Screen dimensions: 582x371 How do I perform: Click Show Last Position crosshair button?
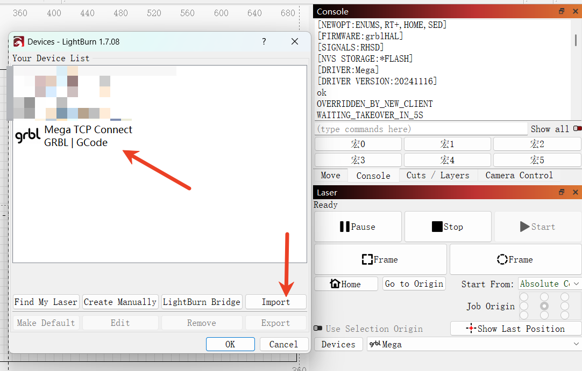pos(515,329)
